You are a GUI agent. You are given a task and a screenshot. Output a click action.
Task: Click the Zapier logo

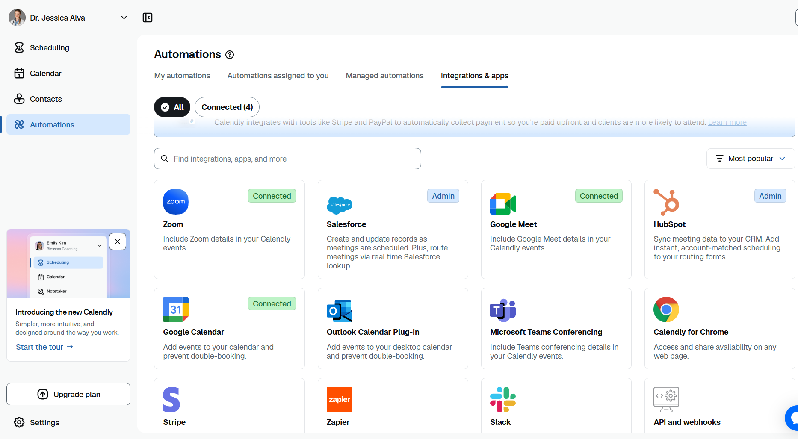340,400
